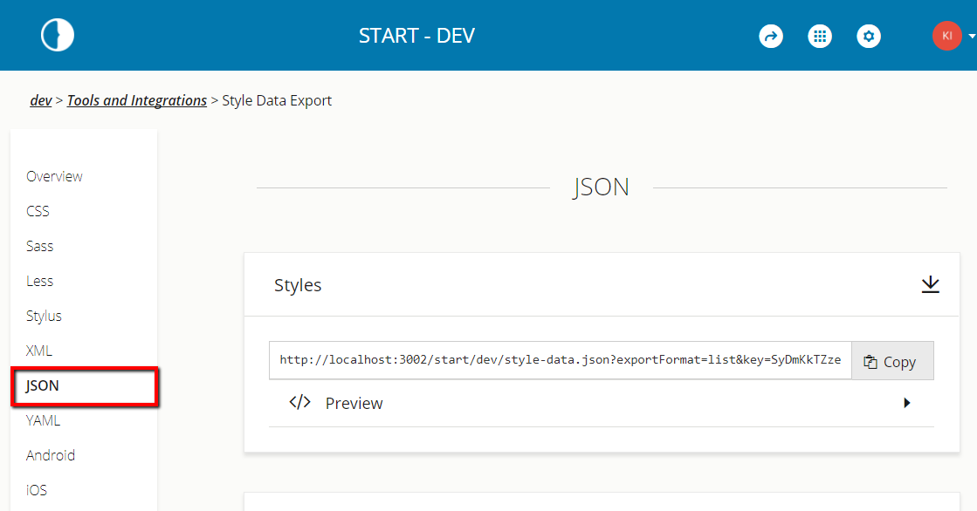Open the settings gear icon
977x511 pixels.
click(869, 36)
